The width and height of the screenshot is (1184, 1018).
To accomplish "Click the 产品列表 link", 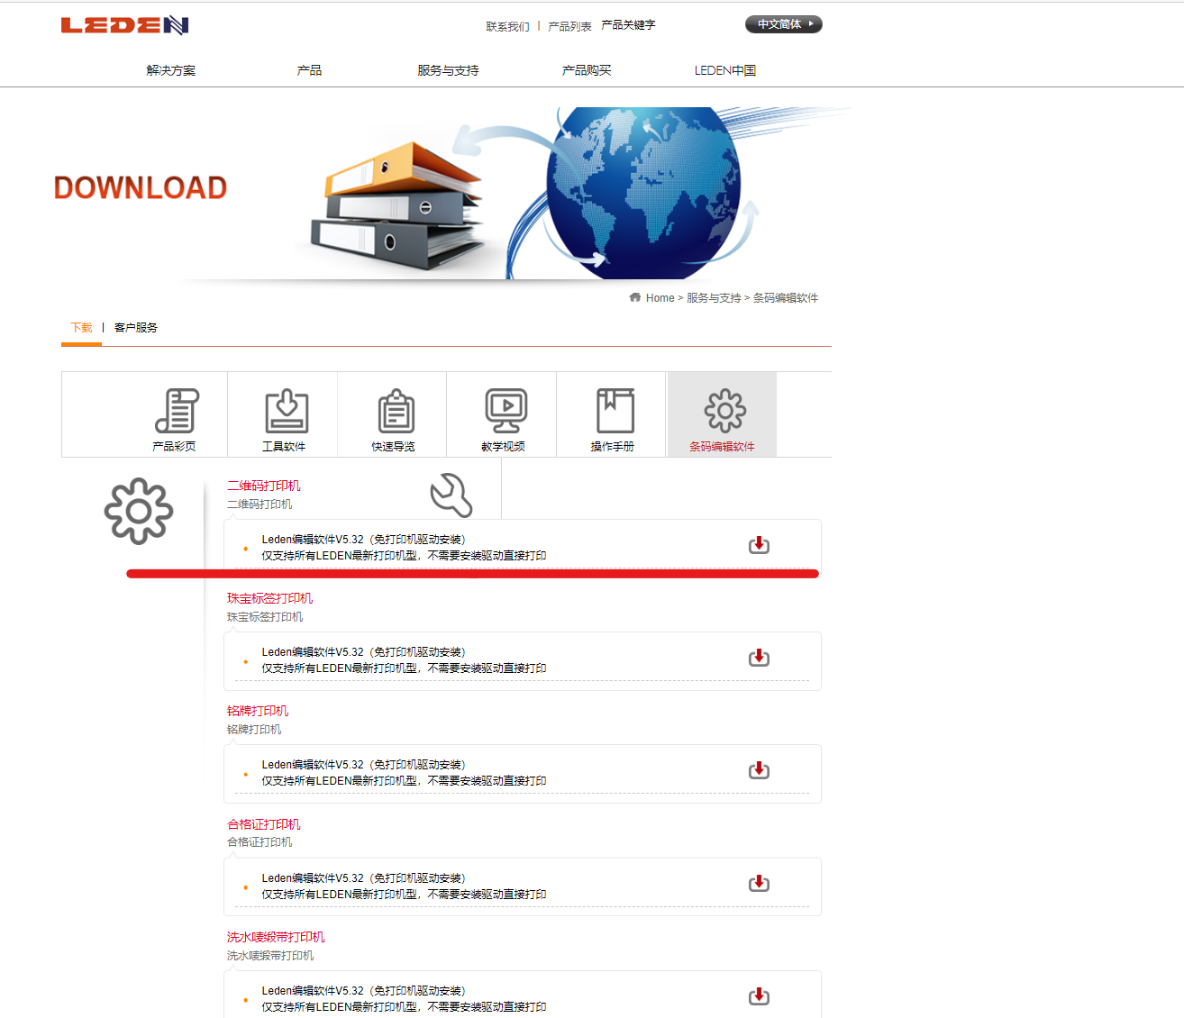I will point(570,26).
